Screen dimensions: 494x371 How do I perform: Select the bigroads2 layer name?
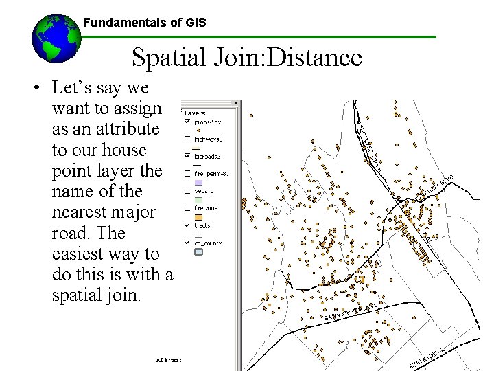(x=207, y=157)
